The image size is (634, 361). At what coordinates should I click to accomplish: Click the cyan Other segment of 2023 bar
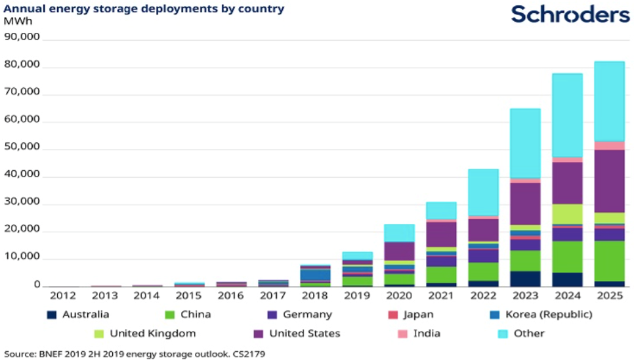[525, 143]
